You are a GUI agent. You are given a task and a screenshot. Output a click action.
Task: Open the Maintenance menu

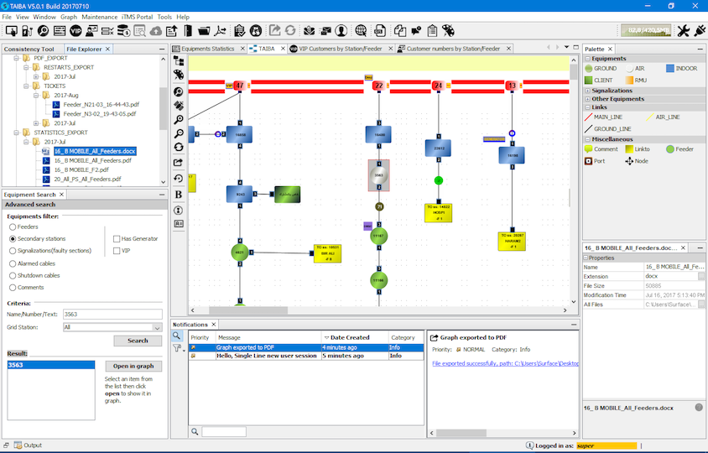100,17
